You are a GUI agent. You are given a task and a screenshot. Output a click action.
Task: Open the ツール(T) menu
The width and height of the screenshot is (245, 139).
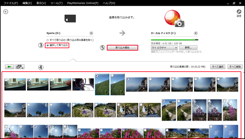[56, 3]
